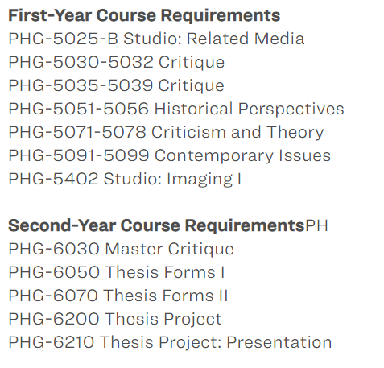The width and height of the screenshot is (384, 368).
Task: Click the word Presentation in last line
Action: [x=279, y=342]
